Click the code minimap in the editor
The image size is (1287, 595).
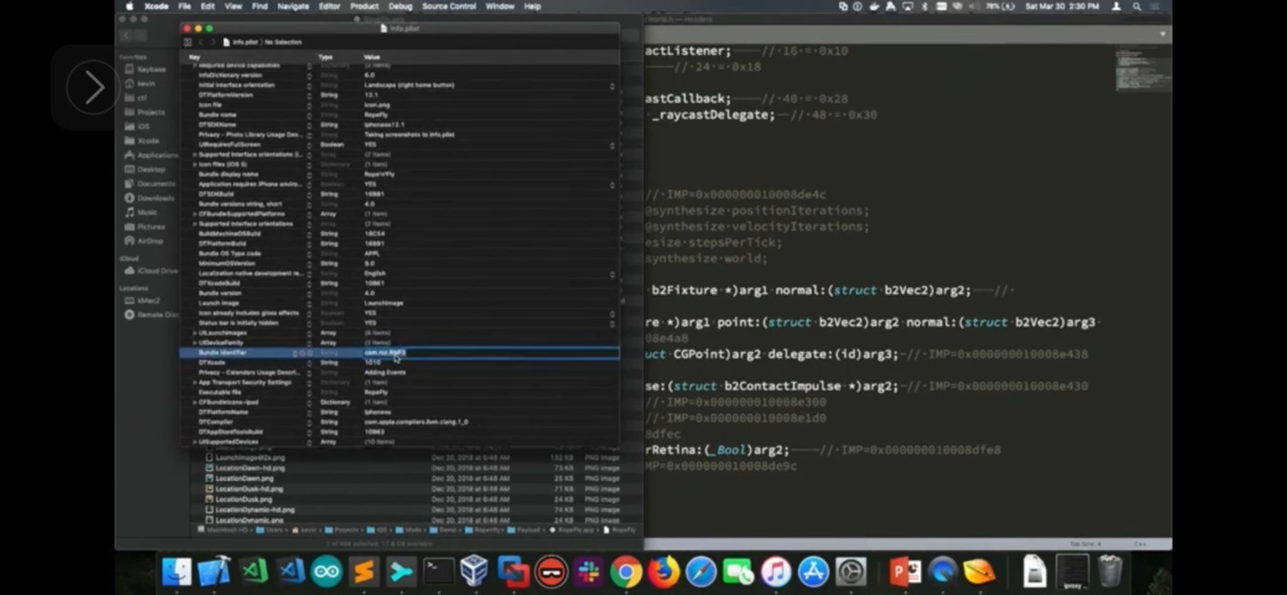1142,70
